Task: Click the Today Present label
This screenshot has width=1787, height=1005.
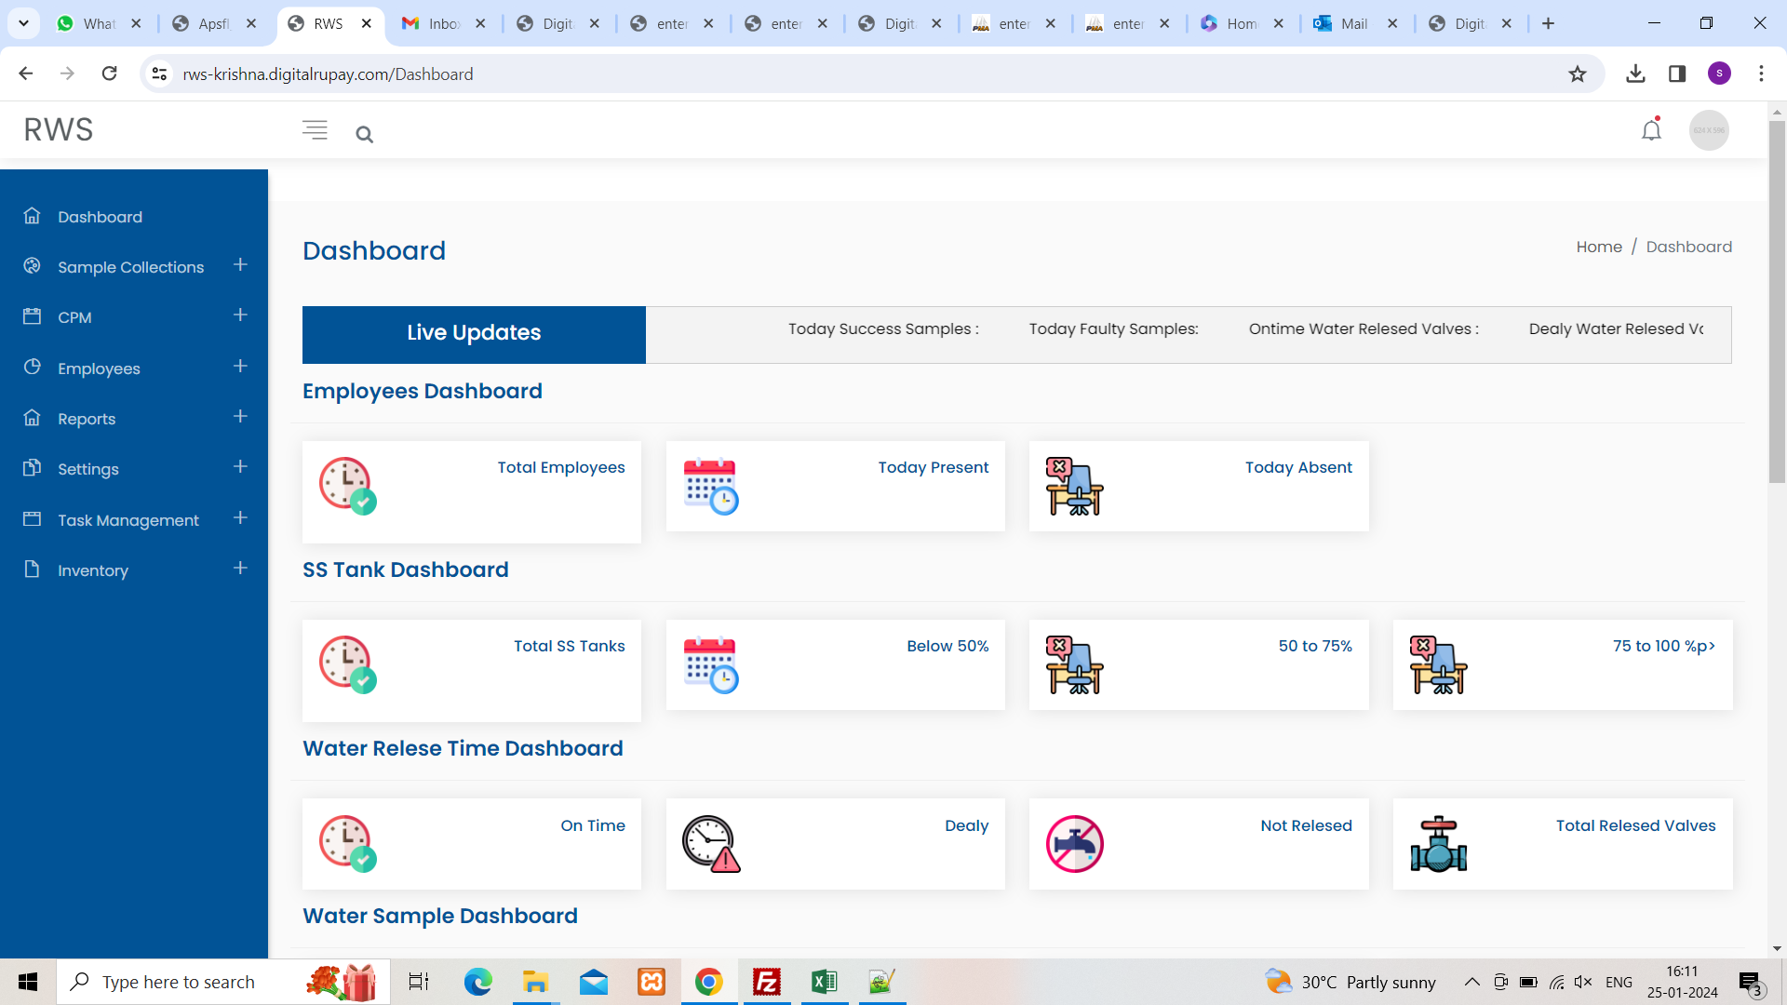Action: [934, 467]
